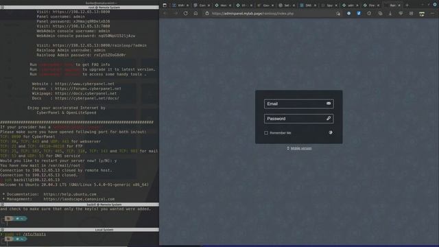Click the pane icon left of bazbill @ Remote System title

(2, 204)
